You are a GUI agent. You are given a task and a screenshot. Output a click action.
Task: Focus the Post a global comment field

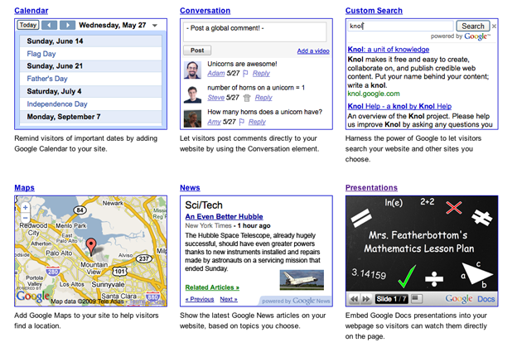tap(254, 31)
